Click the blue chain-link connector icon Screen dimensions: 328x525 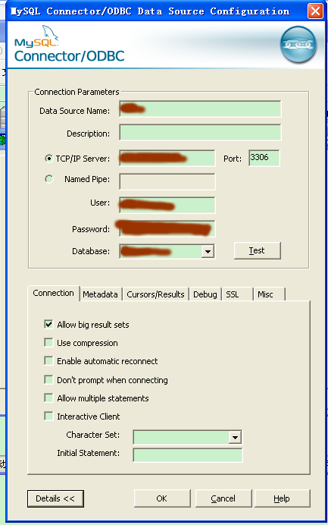coord(298,44)
